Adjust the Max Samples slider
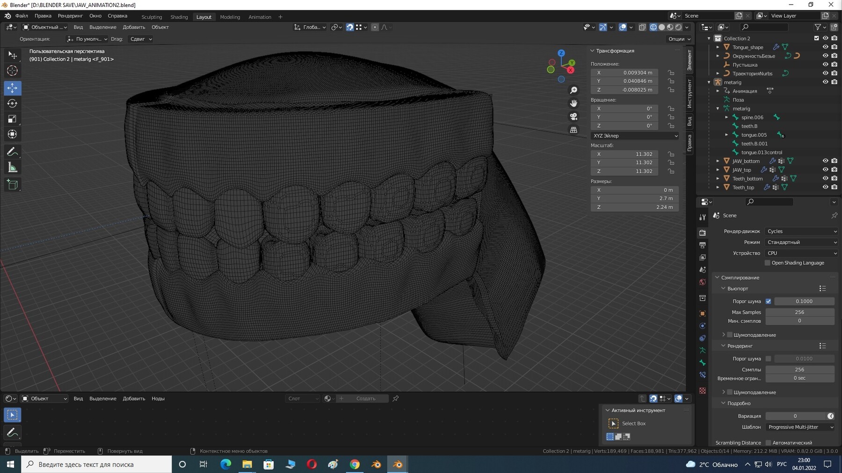The width and height of the screenshot is (842, 473). pos(800,312)
